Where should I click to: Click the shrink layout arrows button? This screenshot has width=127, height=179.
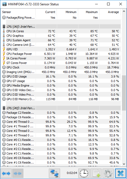[18, 173]
